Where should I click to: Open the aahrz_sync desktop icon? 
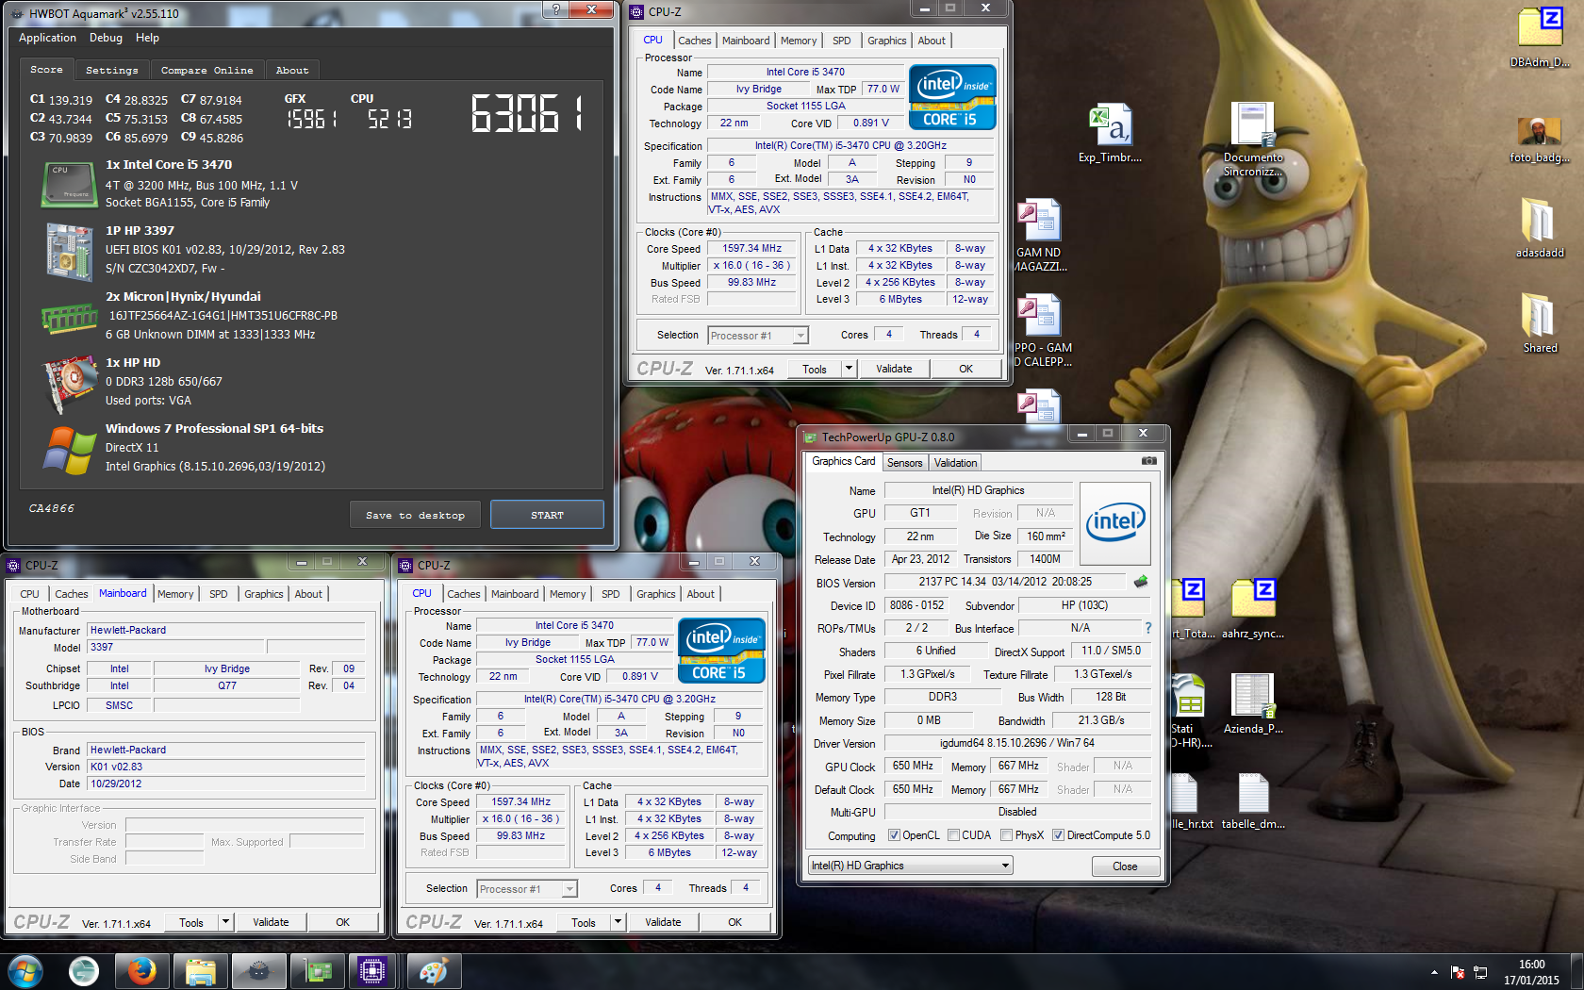point(1253,609)
